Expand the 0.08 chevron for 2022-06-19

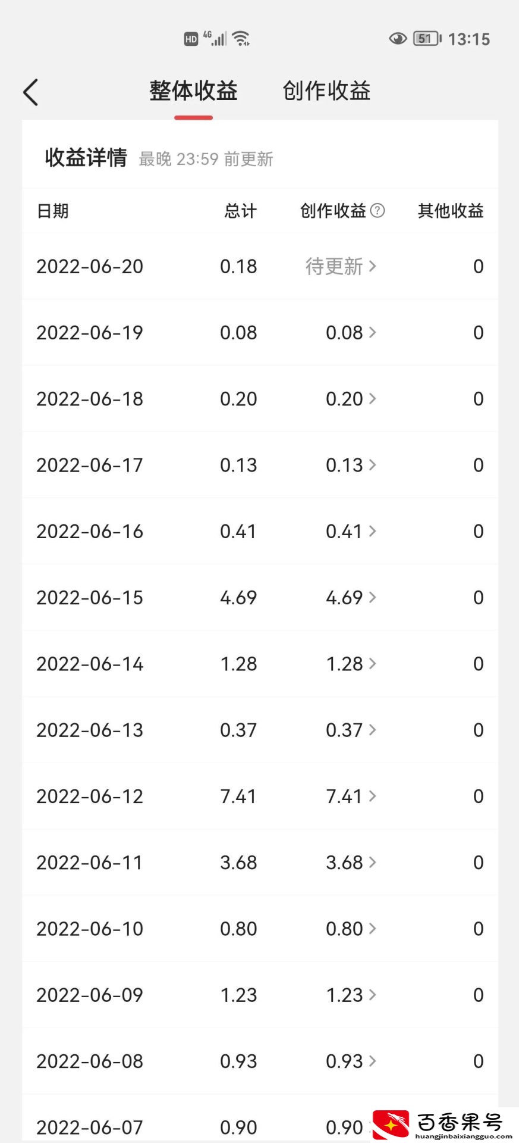point(372,332)
